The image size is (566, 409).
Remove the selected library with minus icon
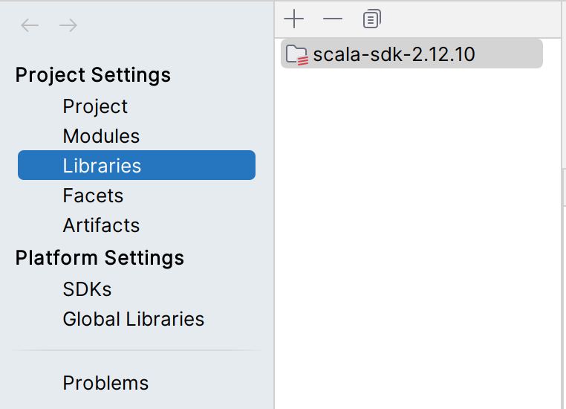tap(333, 19)
